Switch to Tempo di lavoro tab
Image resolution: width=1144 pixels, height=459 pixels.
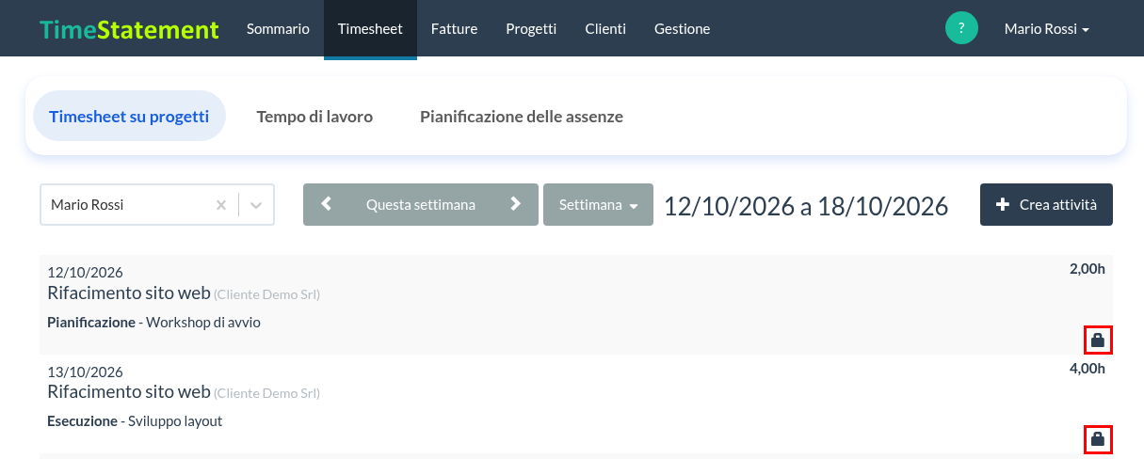314,117
